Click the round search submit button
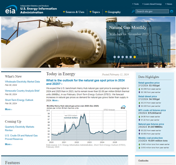The height and width of the screenshot is (165, 176). point(172,11)
